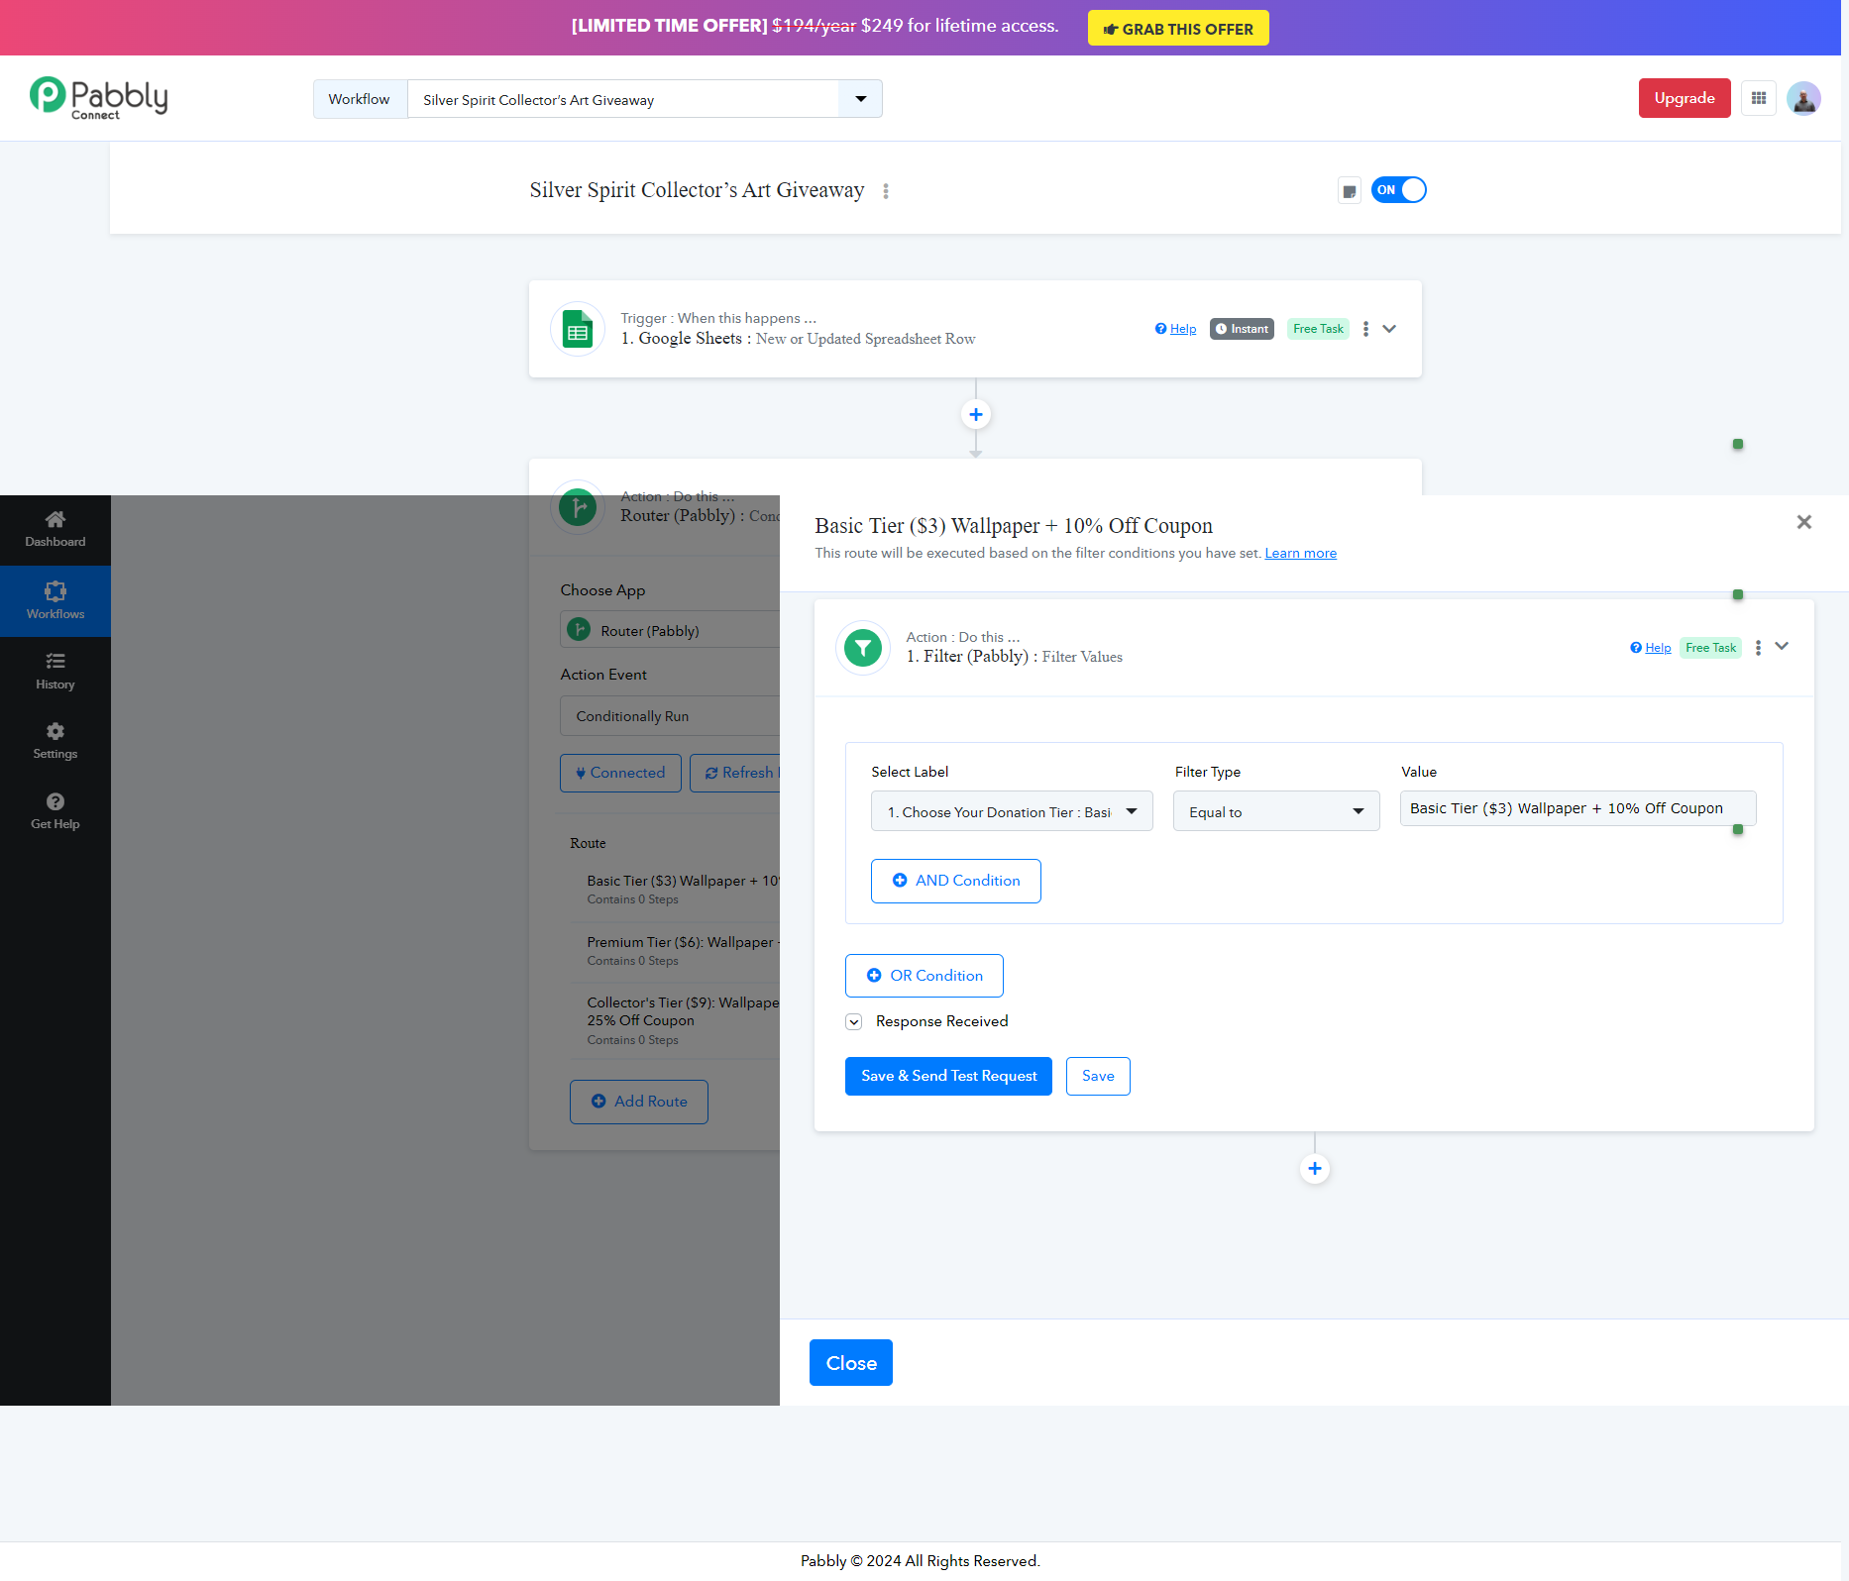Open Google Sheets trigger three-dot menu
1849x1581 pixels.
pos(1365,329)
